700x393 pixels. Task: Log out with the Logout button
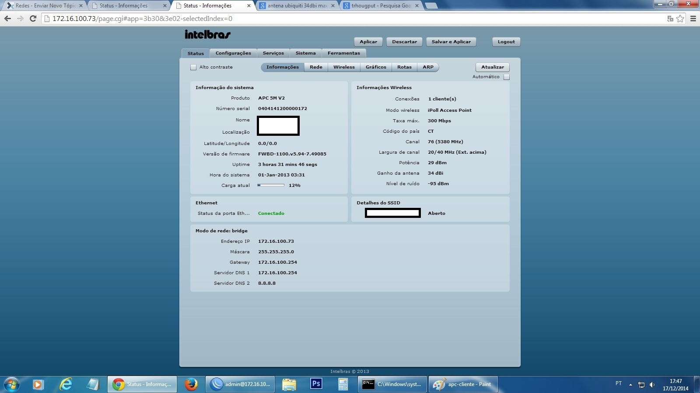click(506, 42)
